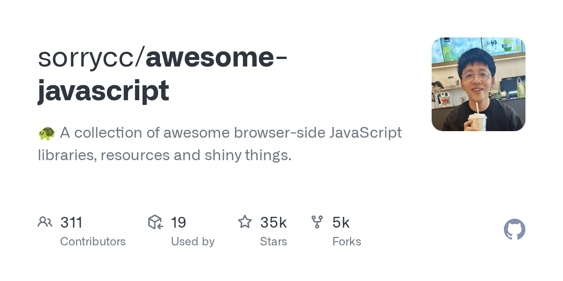Click the word javascript in title

[103, 90]
